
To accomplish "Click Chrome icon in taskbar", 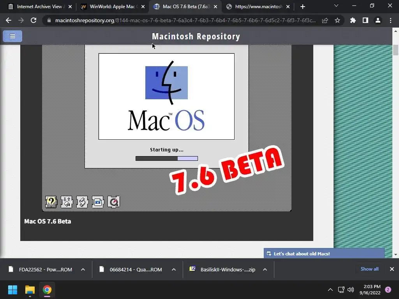I will click(47, 290).
